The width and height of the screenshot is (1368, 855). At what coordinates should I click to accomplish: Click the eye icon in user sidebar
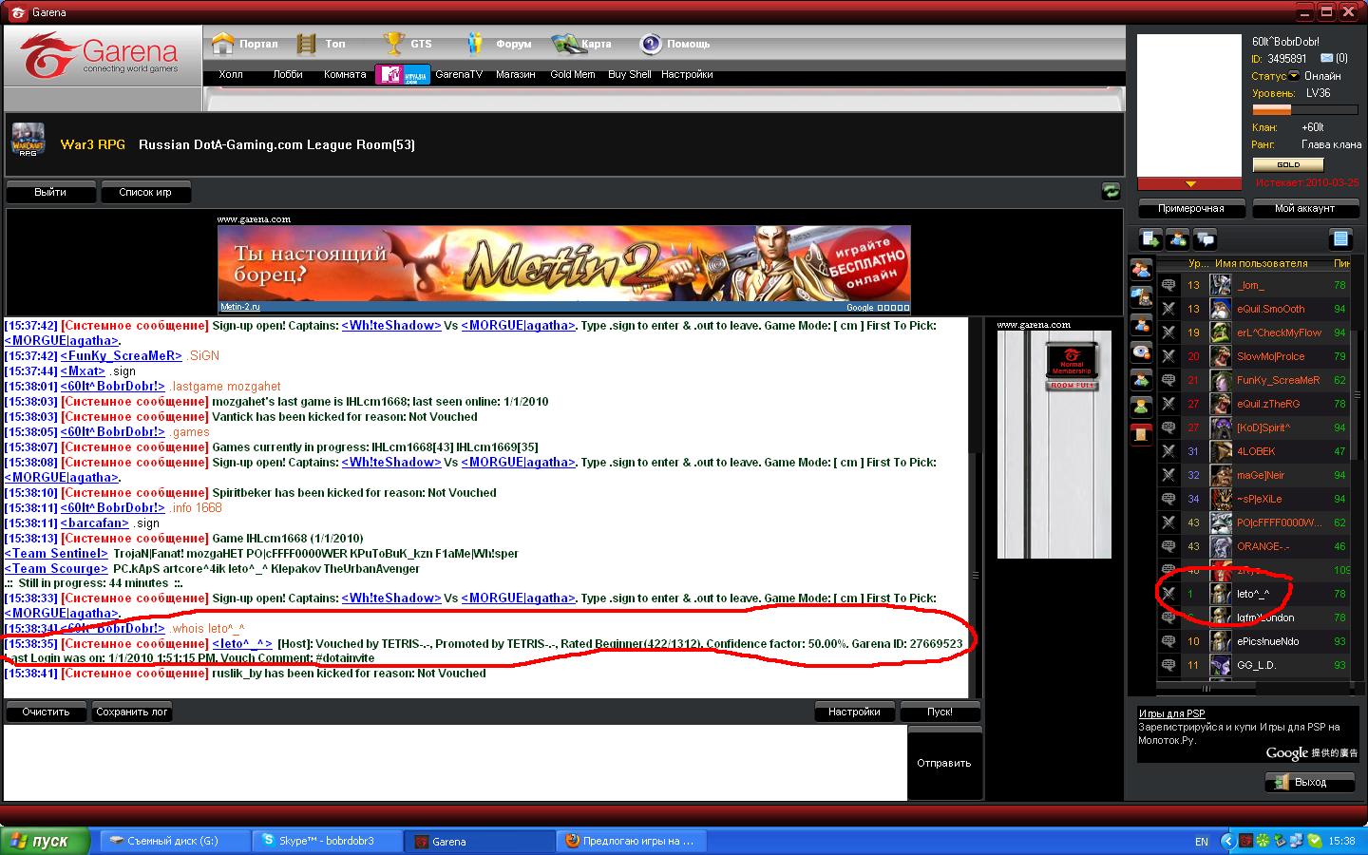point(1141,352)
